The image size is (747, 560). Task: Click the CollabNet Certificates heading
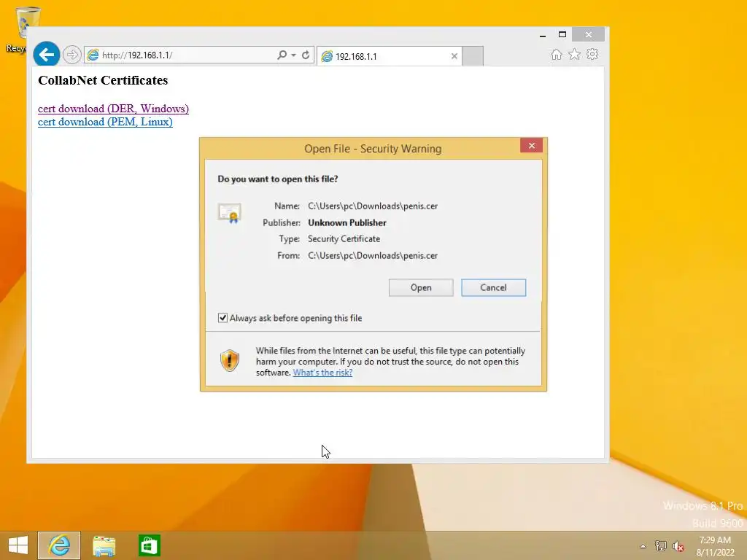tap(103, 80)
